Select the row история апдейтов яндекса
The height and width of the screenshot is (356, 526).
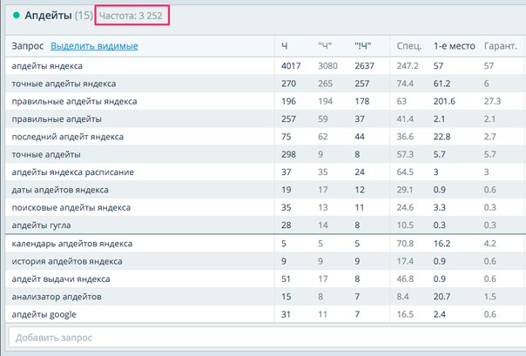(x=266, y=261)
